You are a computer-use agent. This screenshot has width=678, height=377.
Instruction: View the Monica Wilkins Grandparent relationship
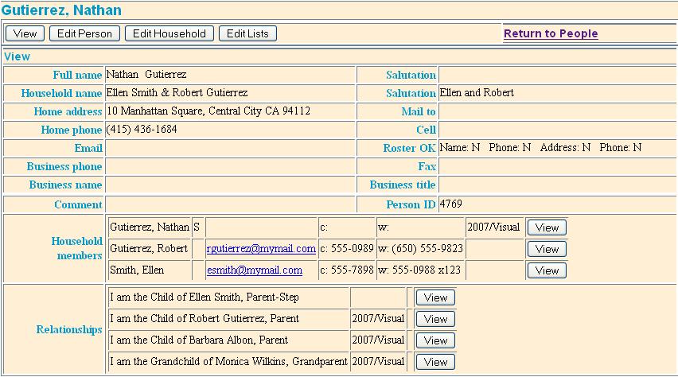pos(435,362)
